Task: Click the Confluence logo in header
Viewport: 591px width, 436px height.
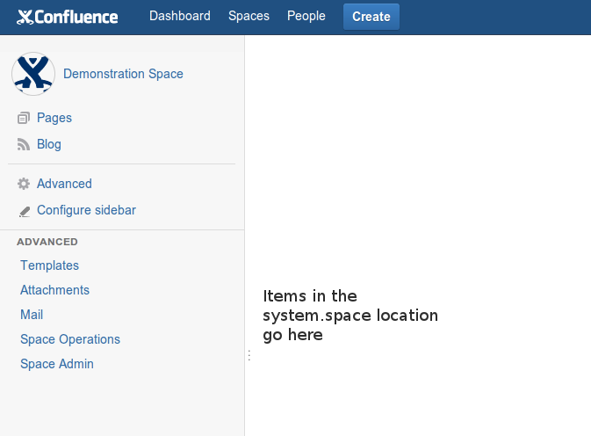Action: click(x=67, y=17)
